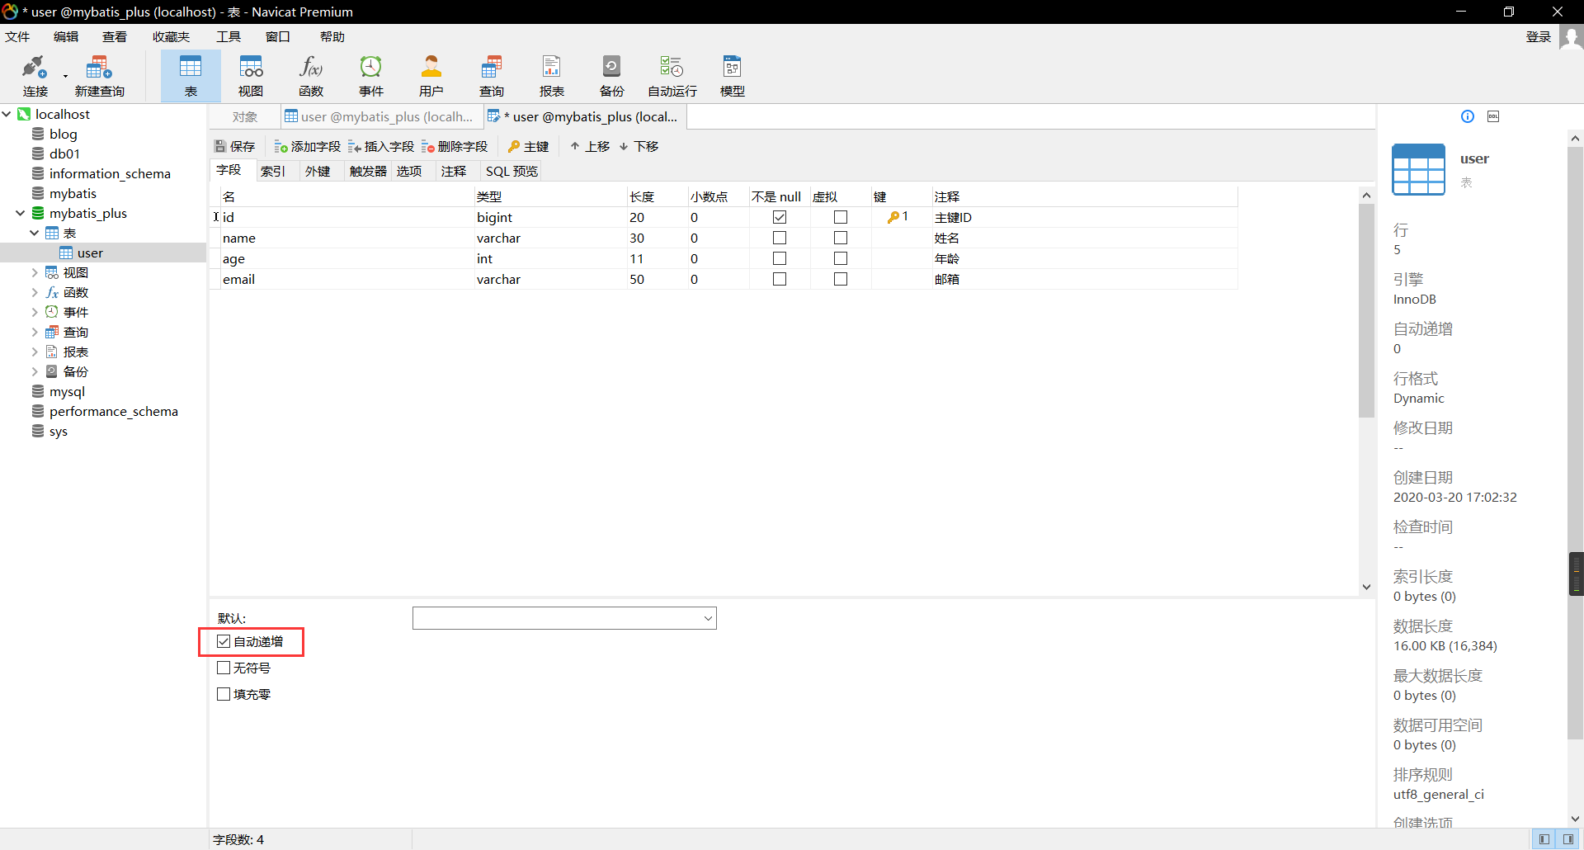Expand the 查询 node in tree
Image resolution: width=1584 pixels, height=850 pixels.
click(35, 332)
